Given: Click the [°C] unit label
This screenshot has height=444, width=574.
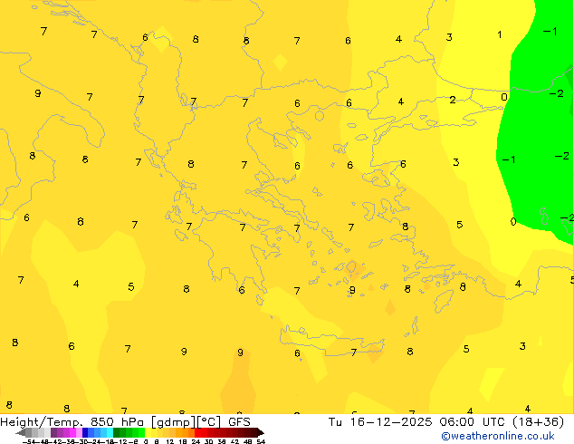Looking at the screenshot, I should click(x=209, y=421).
